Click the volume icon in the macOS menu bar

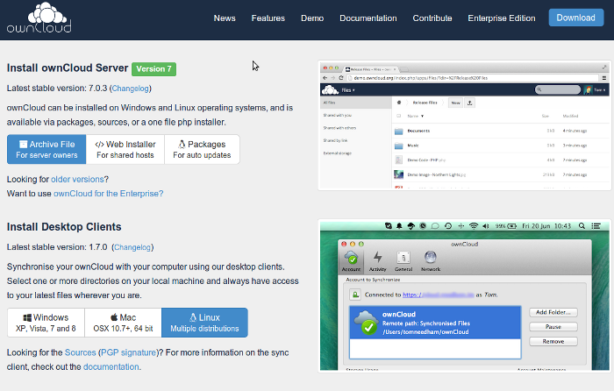coord(486,226)
